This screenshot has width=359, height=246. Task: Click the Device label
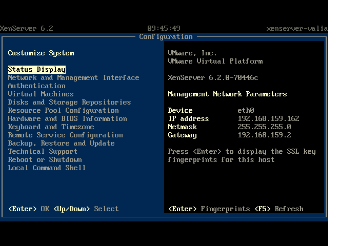[x=180, y=111]
